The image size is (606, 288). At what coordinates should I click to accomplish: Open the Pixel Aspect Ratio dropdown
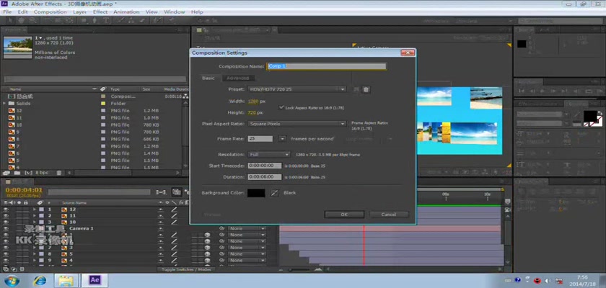(297, 124)
